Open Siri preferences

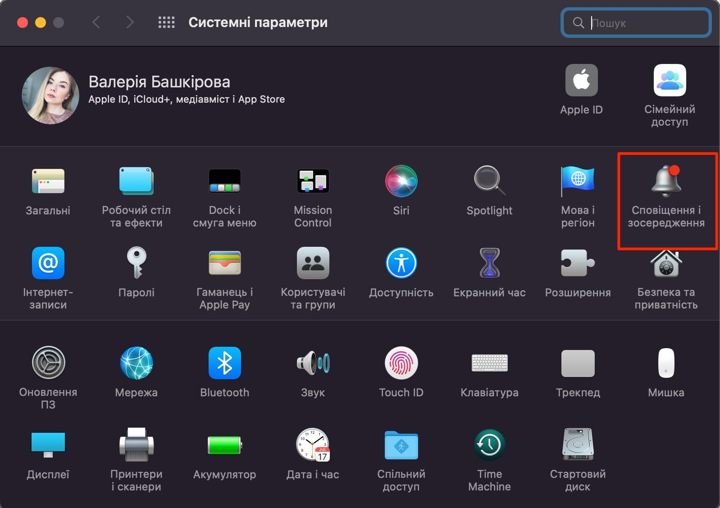pyautogui.click(x=401, y=181)
